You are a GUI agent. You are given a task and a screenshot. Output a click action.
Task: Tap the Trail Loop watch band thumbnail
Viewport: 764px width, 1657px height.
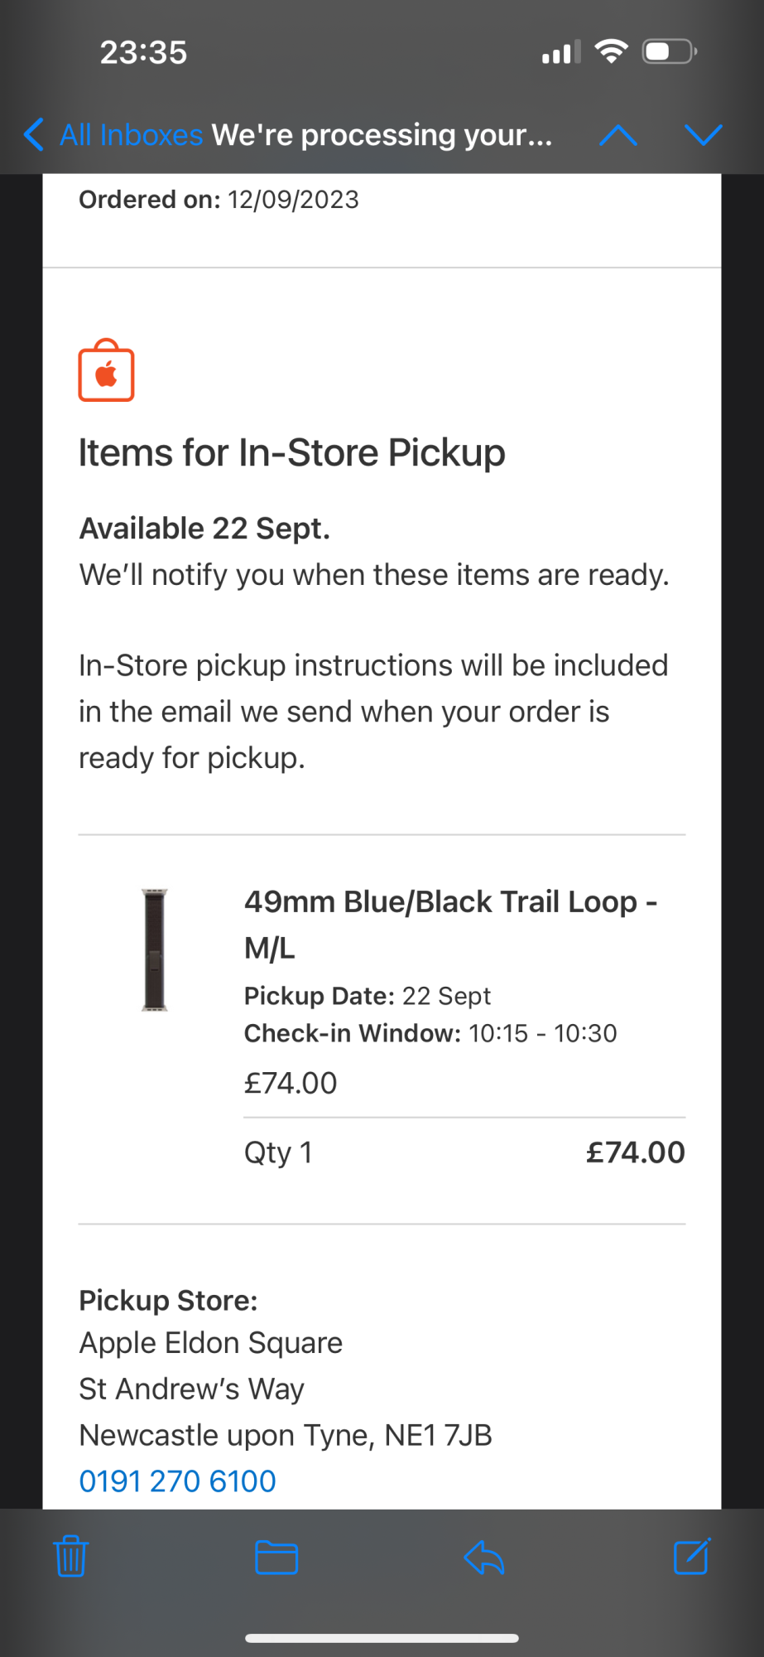[x=155, y=949]
